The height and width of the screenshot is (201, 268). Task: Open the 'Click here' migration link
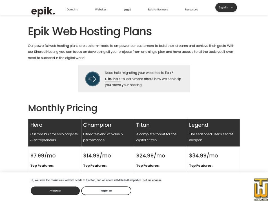(112, 79)
